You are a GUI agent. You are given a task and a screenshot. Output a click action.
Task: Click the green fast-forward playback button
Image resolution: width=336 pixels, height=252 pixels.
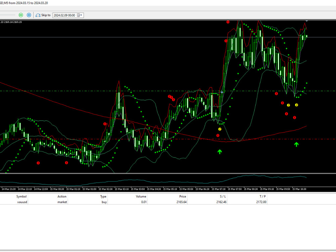21,15
